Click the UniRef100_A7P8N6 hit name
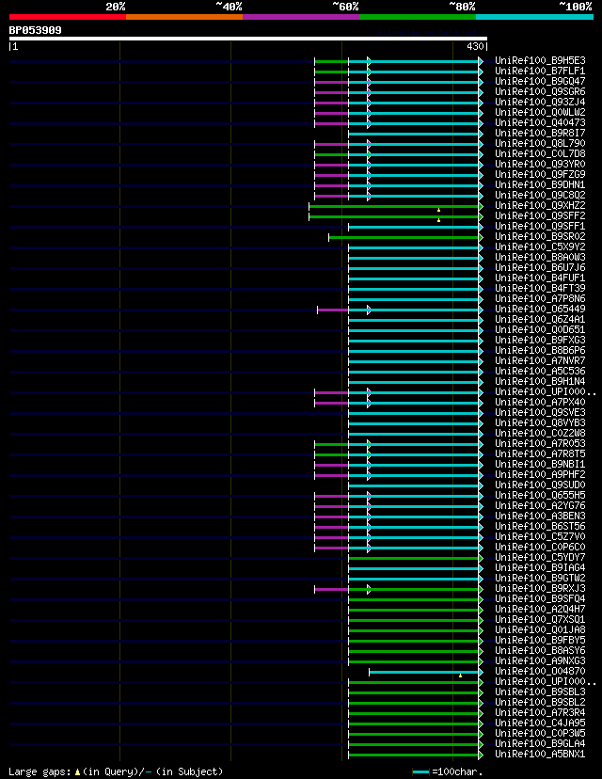 (541, 298)
